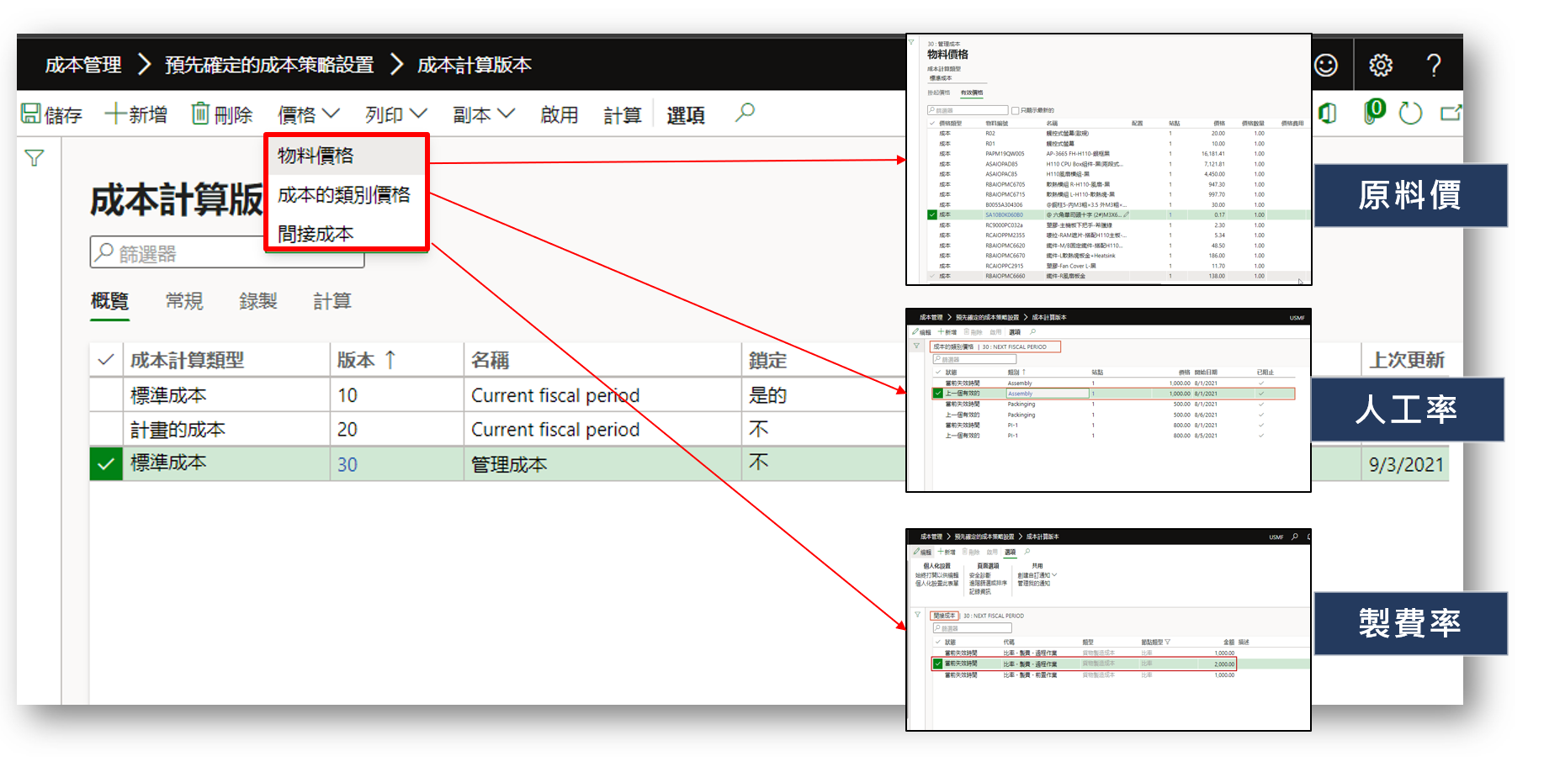
Task: Click the Office apps icon below the header
Action: (1328, 113)
